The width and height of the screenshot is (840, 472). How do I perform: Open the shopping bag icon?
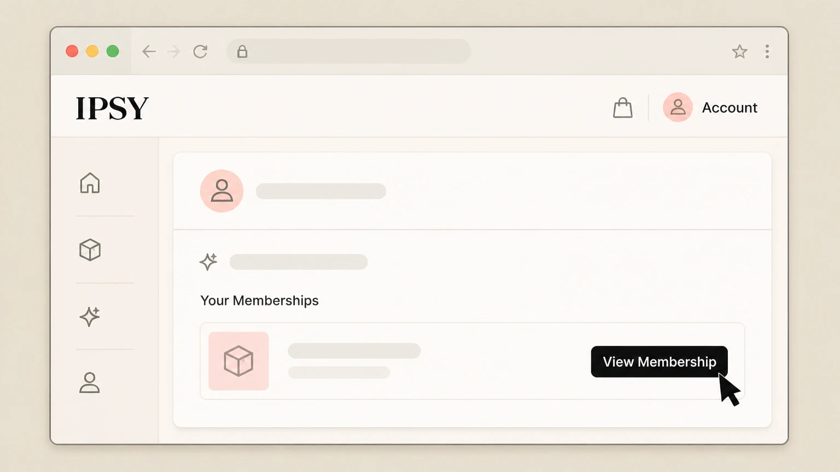click(622, 108)
